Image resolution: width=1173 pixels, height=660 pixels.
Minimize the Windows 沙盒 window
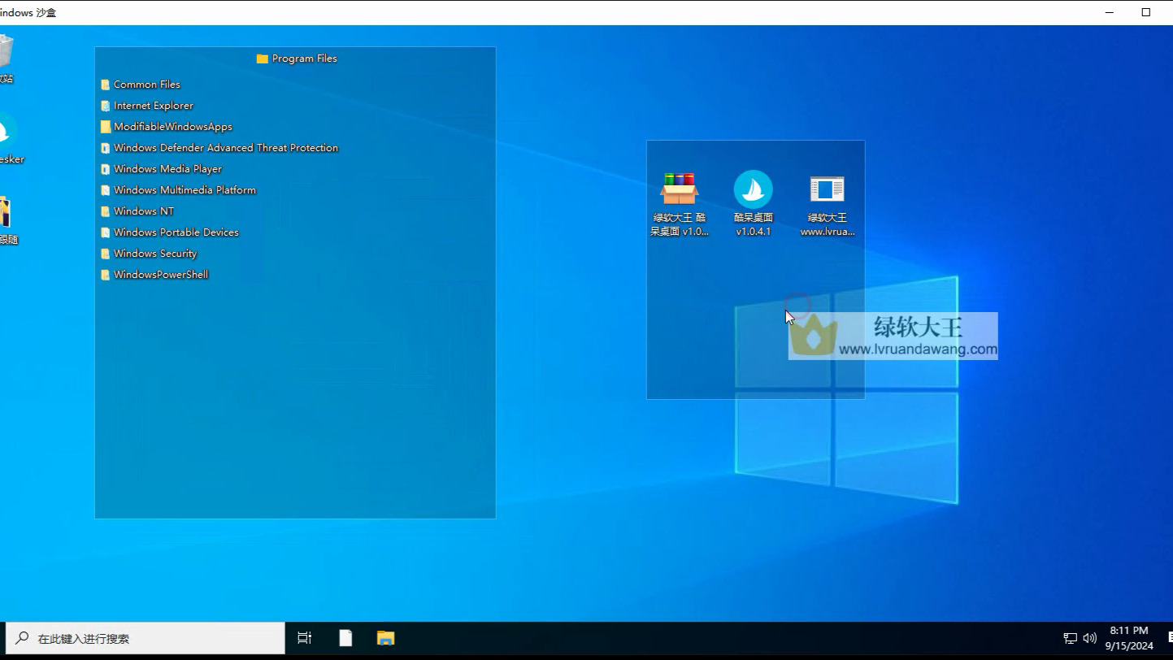point(1110,12)
